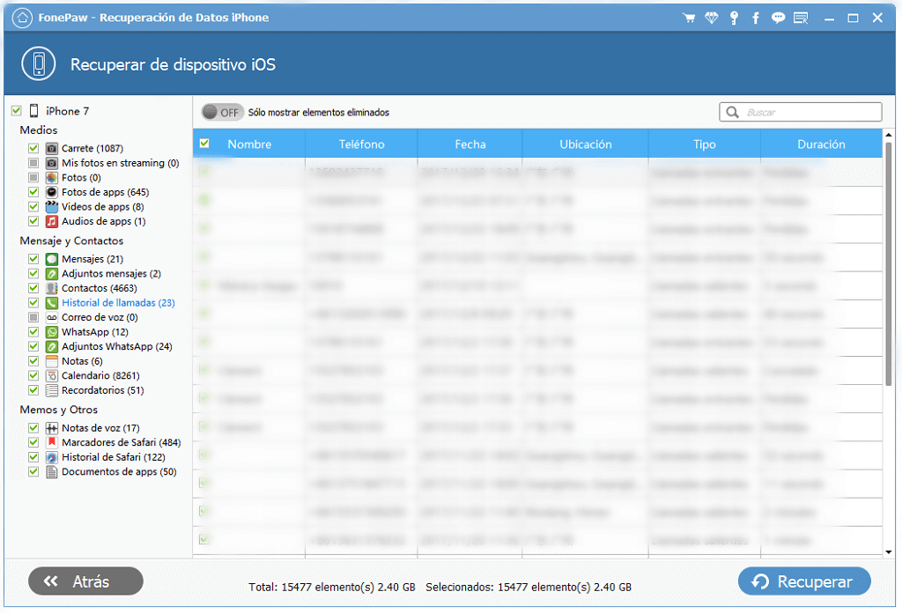Click the iPhone 7 phone icon
902x614 pixels.
coord(34,110)
